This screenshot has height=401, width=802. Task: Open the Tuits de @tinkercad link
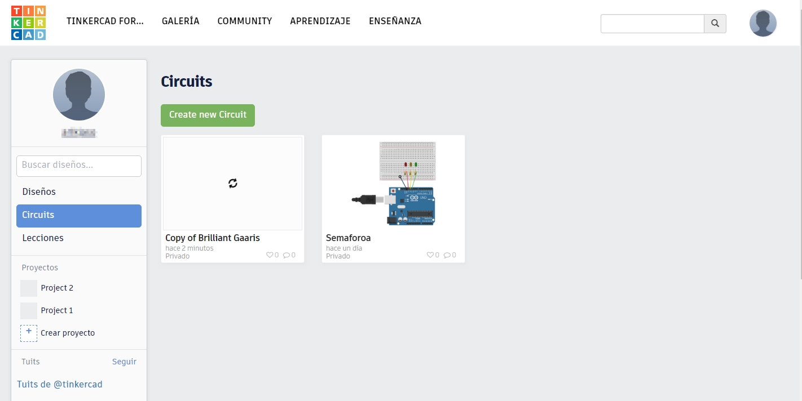(x=60, y=384)
